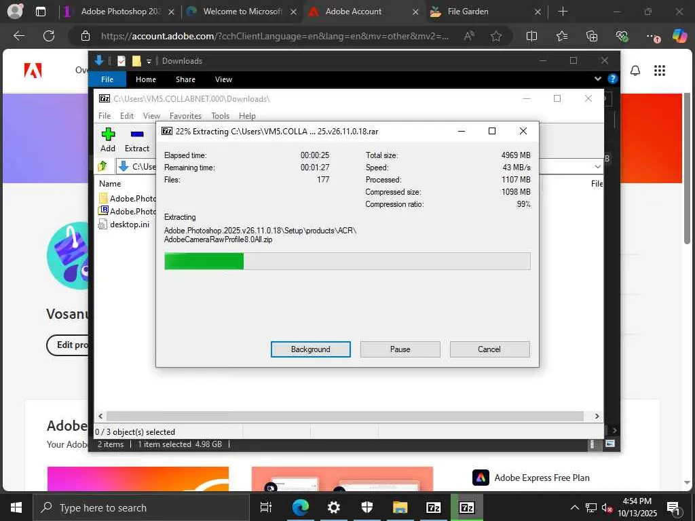Open 7-Zip Tools menu

coord(221,115)
